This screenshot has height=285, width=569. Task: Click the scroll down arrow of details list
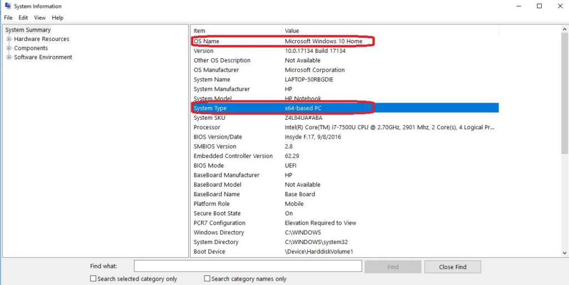[x=565, y=253]
